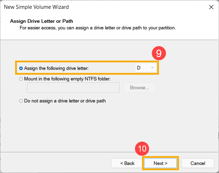Click the 'Assign the following drive letter:' label text

(59, 68)
